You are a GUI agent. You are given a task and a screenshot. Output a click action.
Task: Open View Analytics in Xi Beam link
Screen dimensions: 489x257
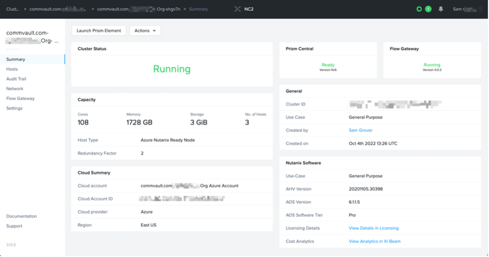[375, 241]
